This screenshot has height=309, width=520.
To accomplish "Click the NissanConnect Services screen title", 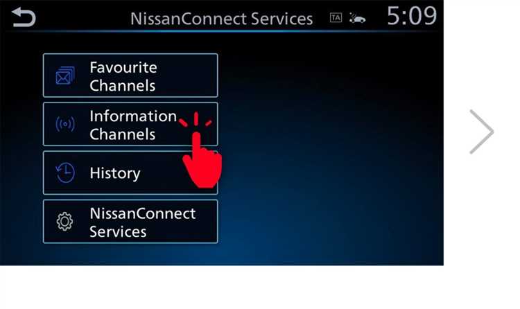I will pos(222,19).
